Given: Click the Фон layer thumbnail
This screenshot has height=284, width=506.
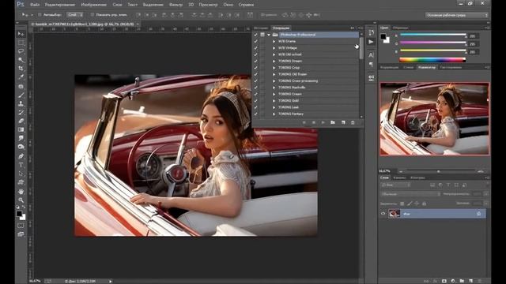Looking at the screenshot, I should [394, 214].
